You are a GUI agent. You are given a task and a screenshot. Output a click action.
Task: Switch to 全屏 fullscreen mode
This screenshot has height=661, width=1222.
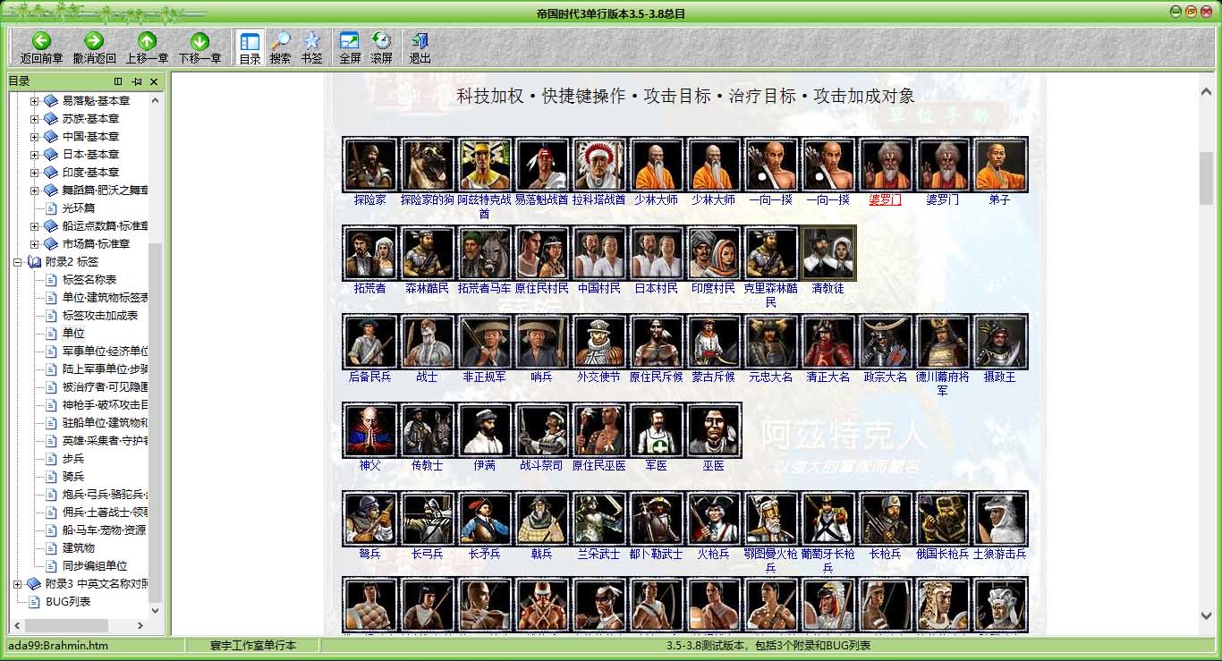point(350,47)
